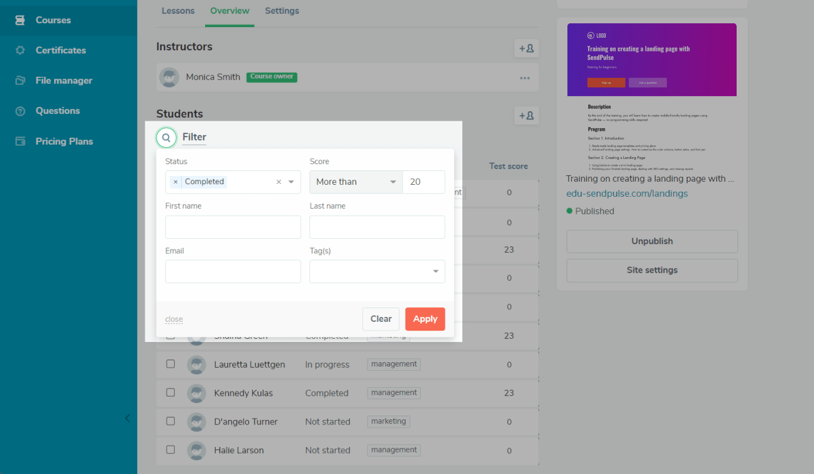Expand the Status dropdown arrow
This screenshot has width=814, height=474.
291,182
